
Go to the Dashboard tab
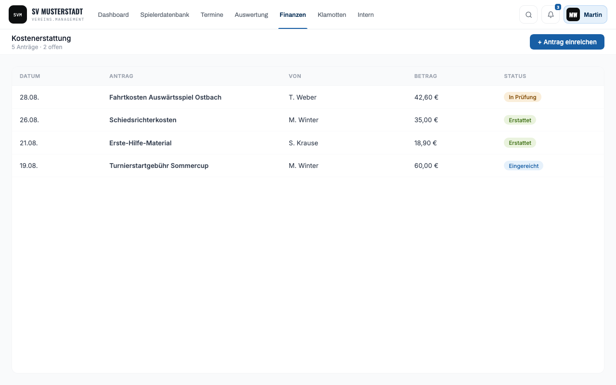[113, 15]
